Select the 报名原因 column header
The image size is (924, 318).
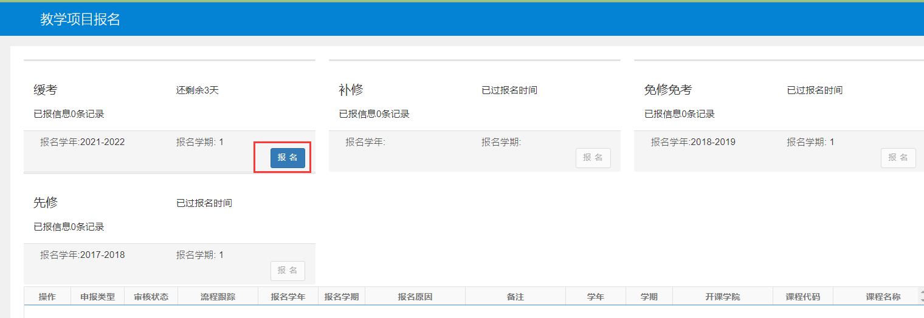click(415, 297)
